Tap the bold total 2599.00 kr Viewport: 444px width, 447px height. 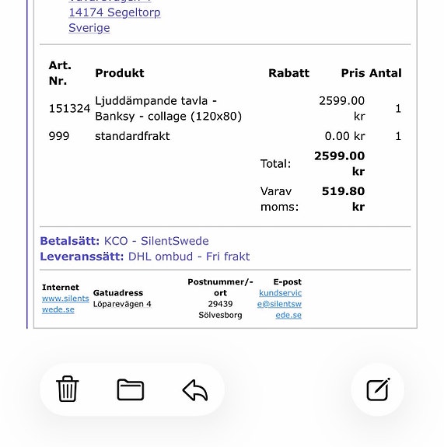click(x=340, y=163)
